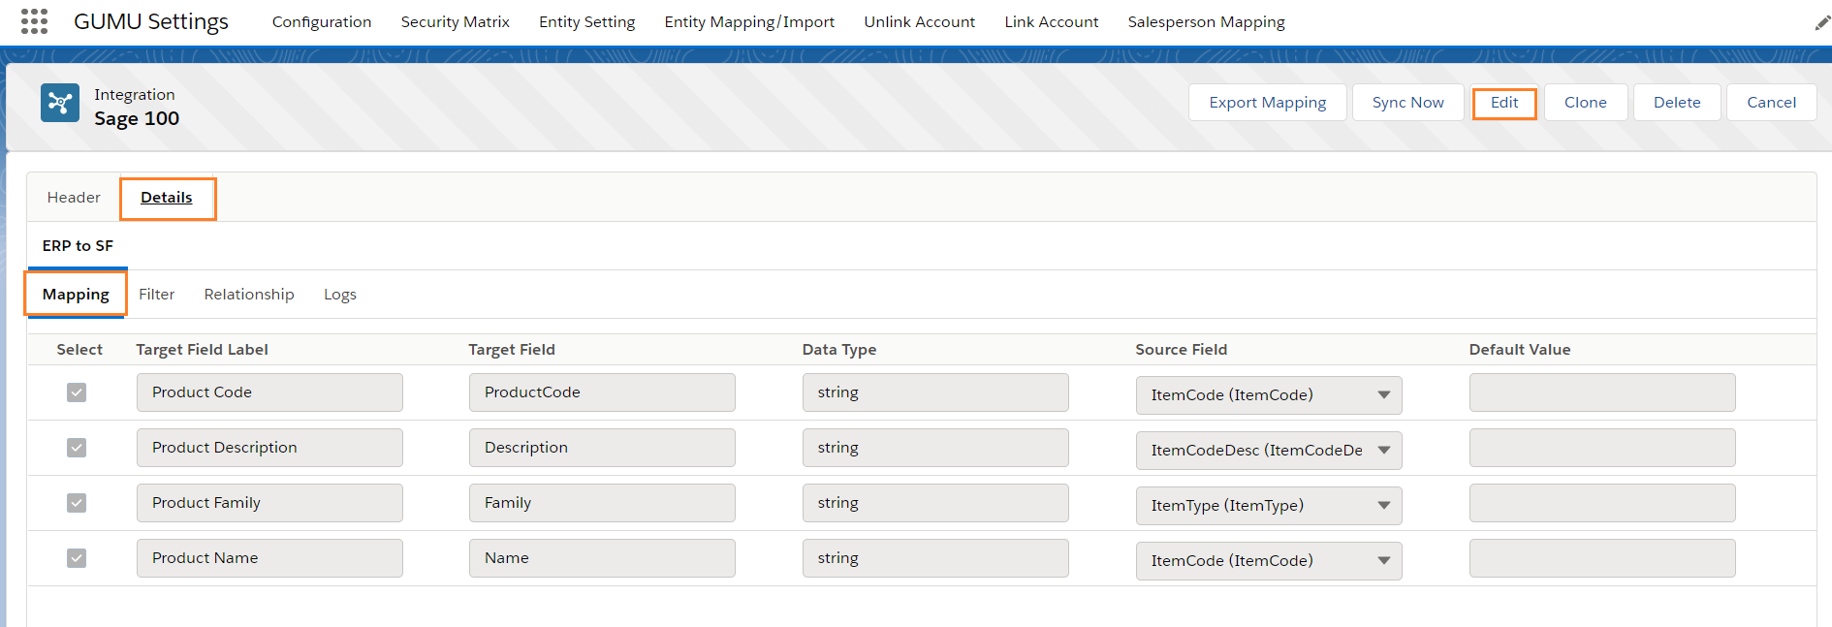
Task: Click the Family target field input
Action: 602,503
